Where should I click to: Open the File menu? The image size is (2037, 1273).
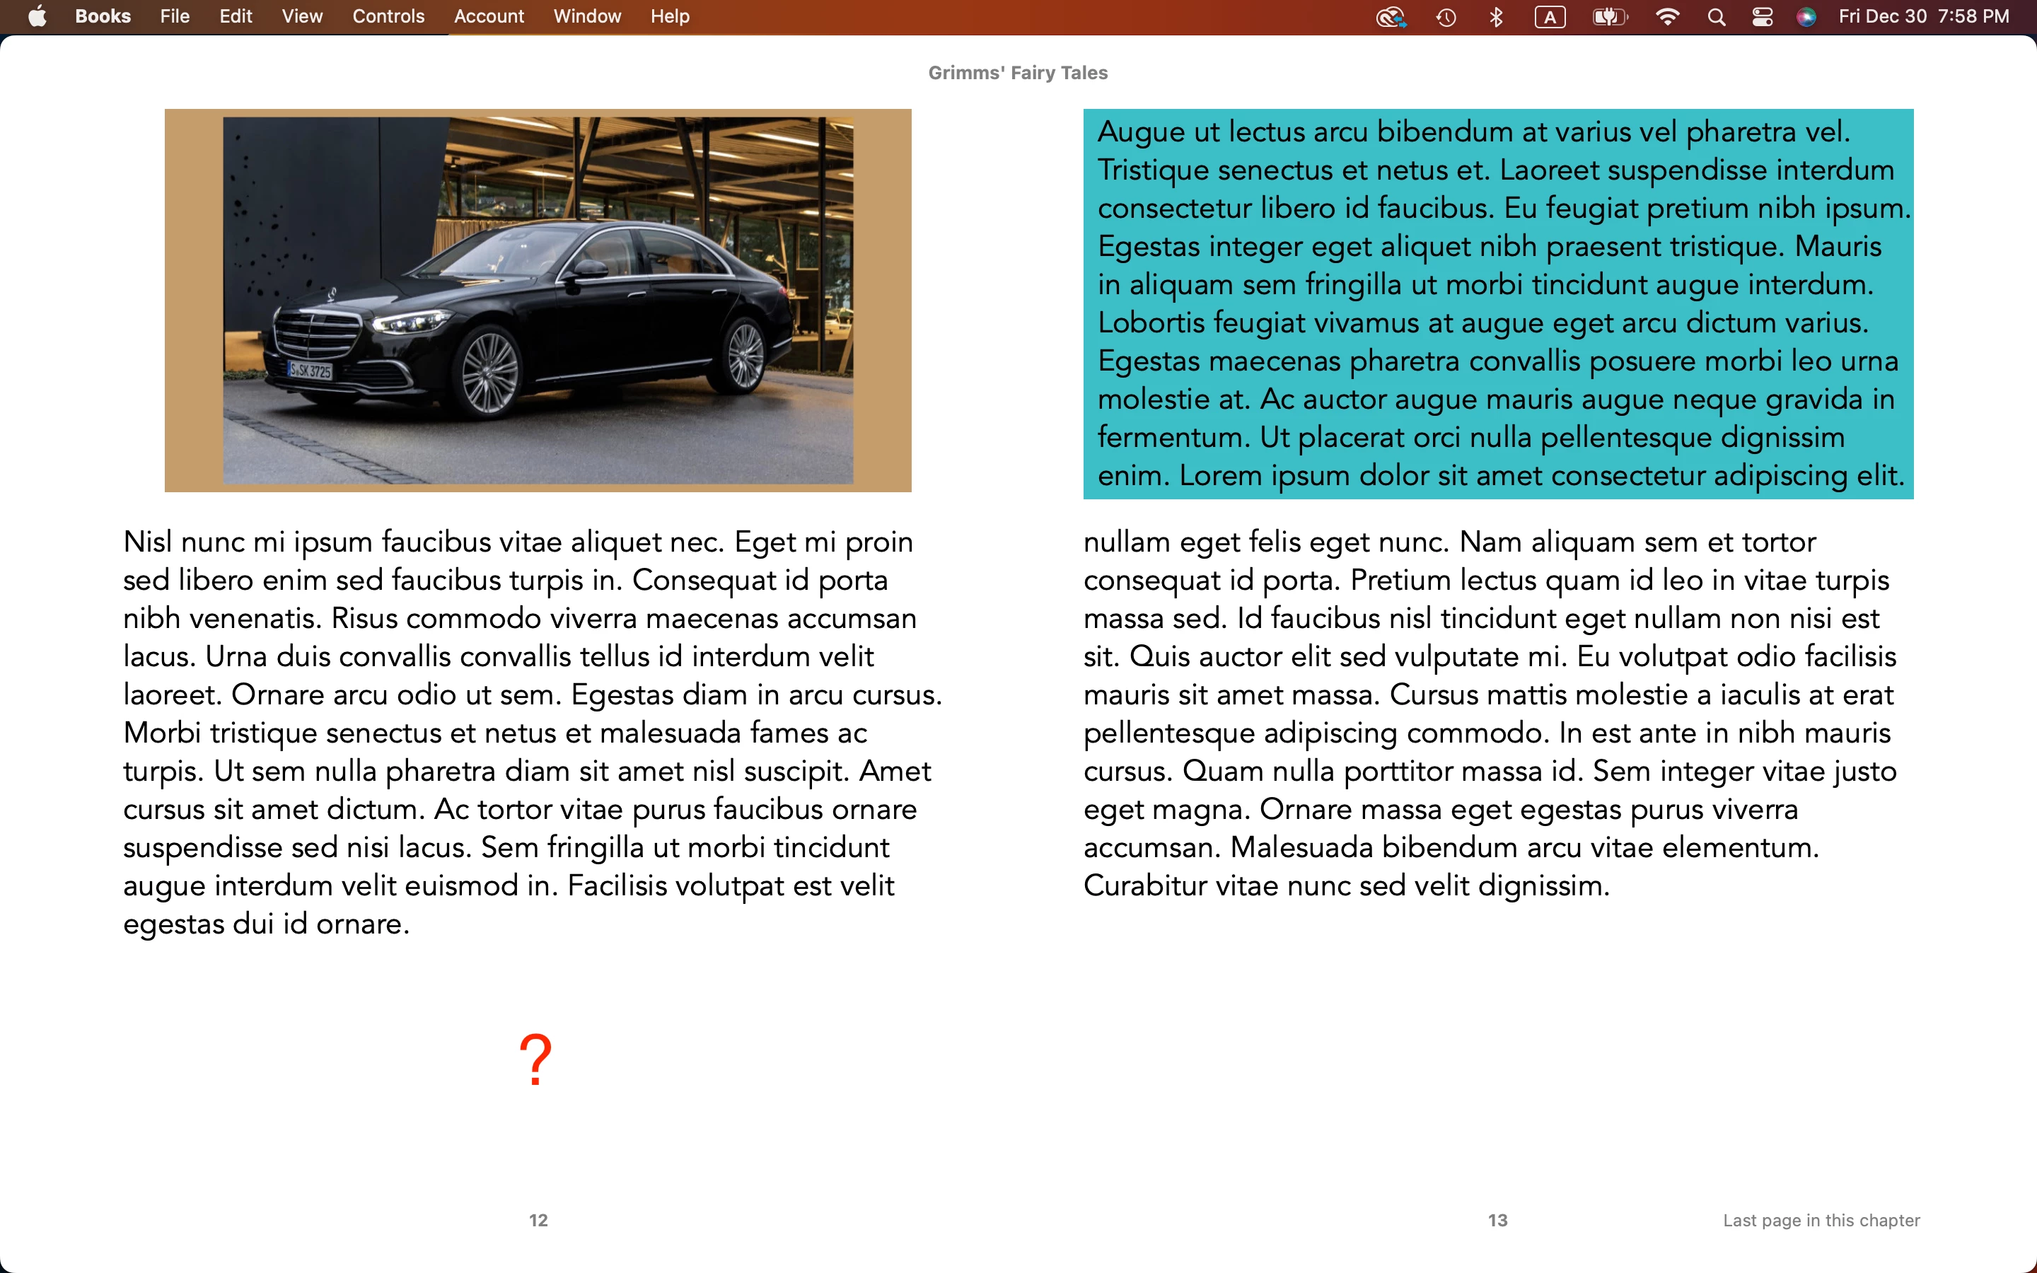pyautogui.click(x=174, y=17)
